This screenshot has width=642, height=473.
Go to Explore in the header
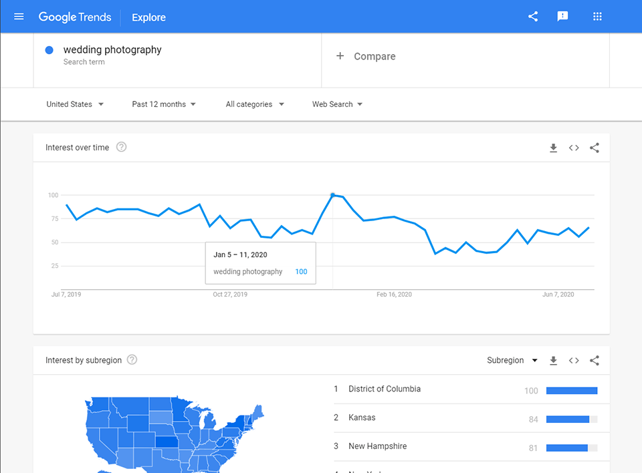pos(148,17)
